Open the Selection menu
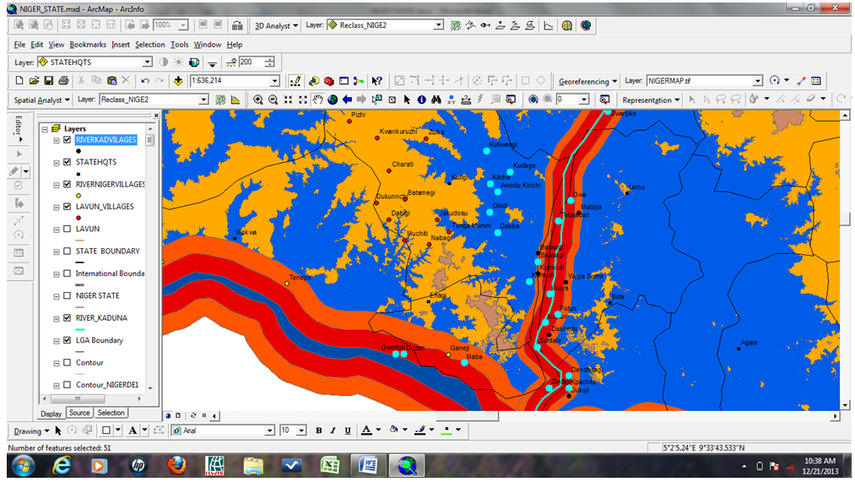The height and width of the screenshot is (482, 855). 149,45
